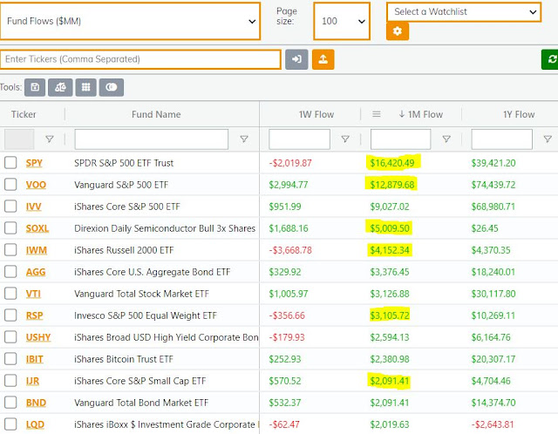Open the compare scales tool
558x434 pixels.
60,87
